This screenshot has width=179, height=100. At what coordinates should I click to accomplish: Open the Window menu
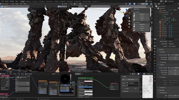[x=12, y=1]
